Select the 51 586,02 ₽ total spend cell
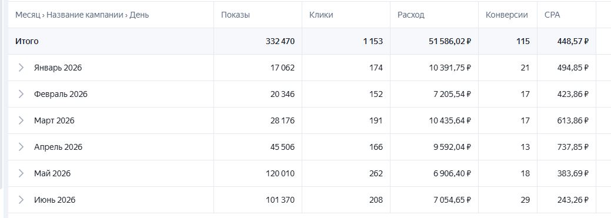The width and height of the screenshot is (611, 218). pyautogui.click(x=450, y=41)
